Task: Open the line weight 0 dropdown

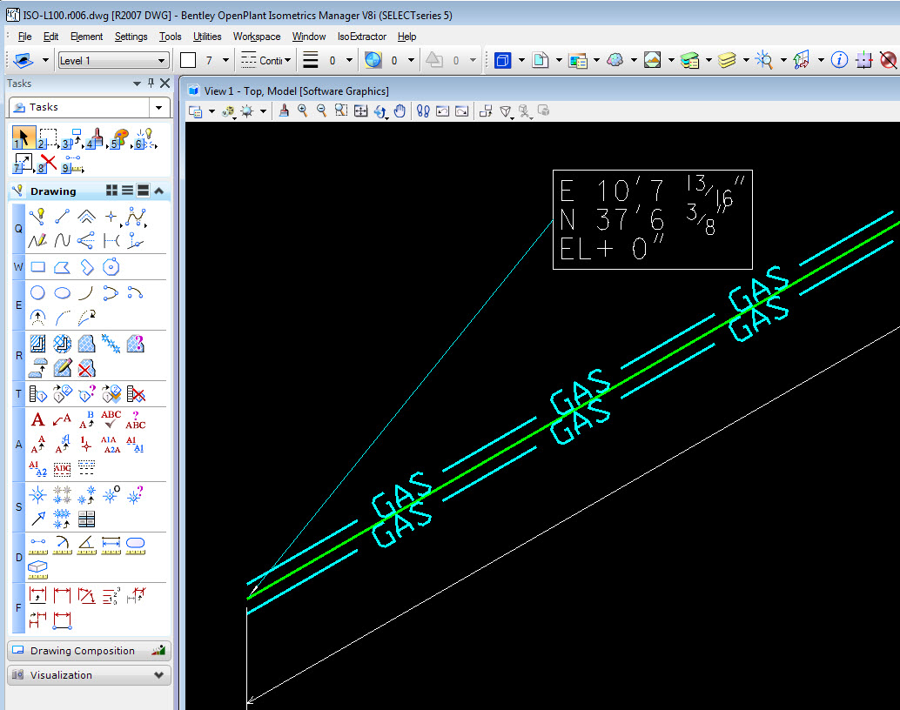Action: (349, 60)
